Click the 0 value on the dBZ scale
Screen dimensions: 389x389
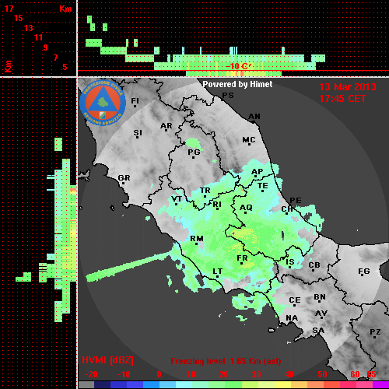pos(159,374)
